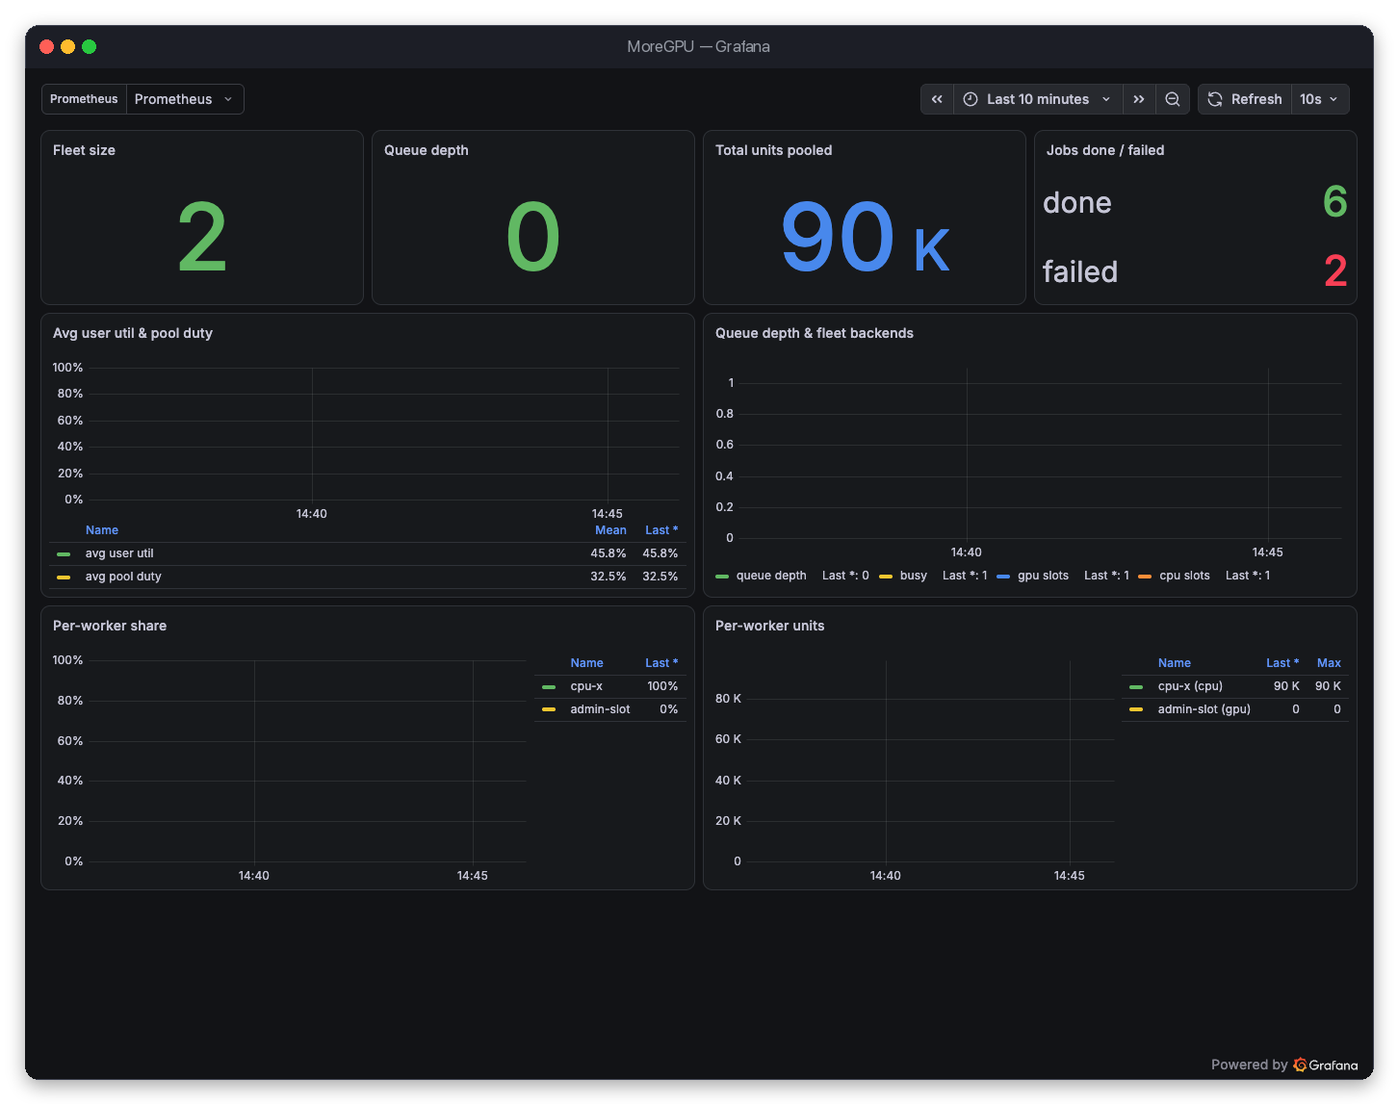Open the Queue depth panel title menu

point(427,150)
